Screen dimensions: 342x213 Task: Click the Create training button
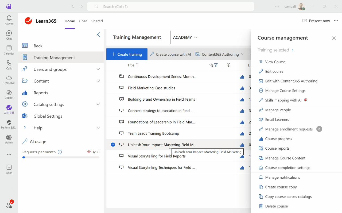click(x=127, y=54)
